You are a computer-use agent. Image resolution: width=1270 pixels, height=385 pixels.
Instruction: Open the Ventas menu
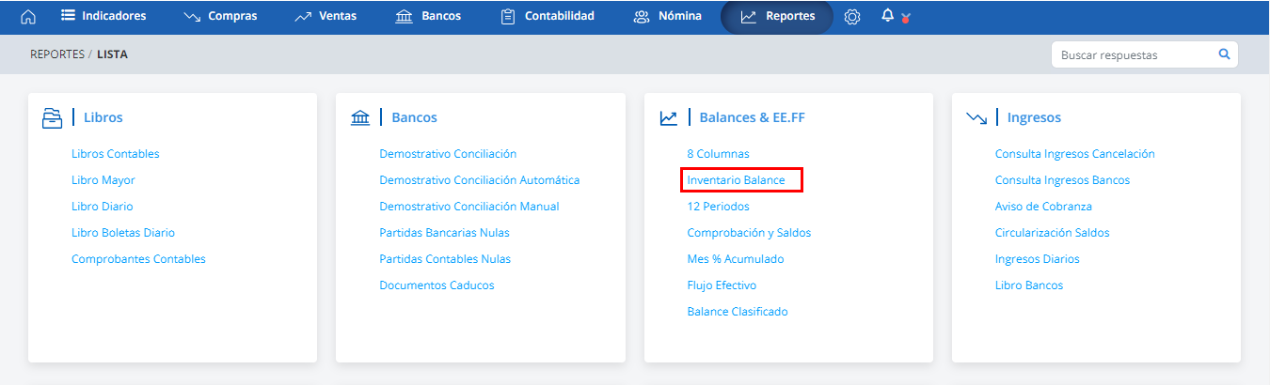tap(325, 16)
